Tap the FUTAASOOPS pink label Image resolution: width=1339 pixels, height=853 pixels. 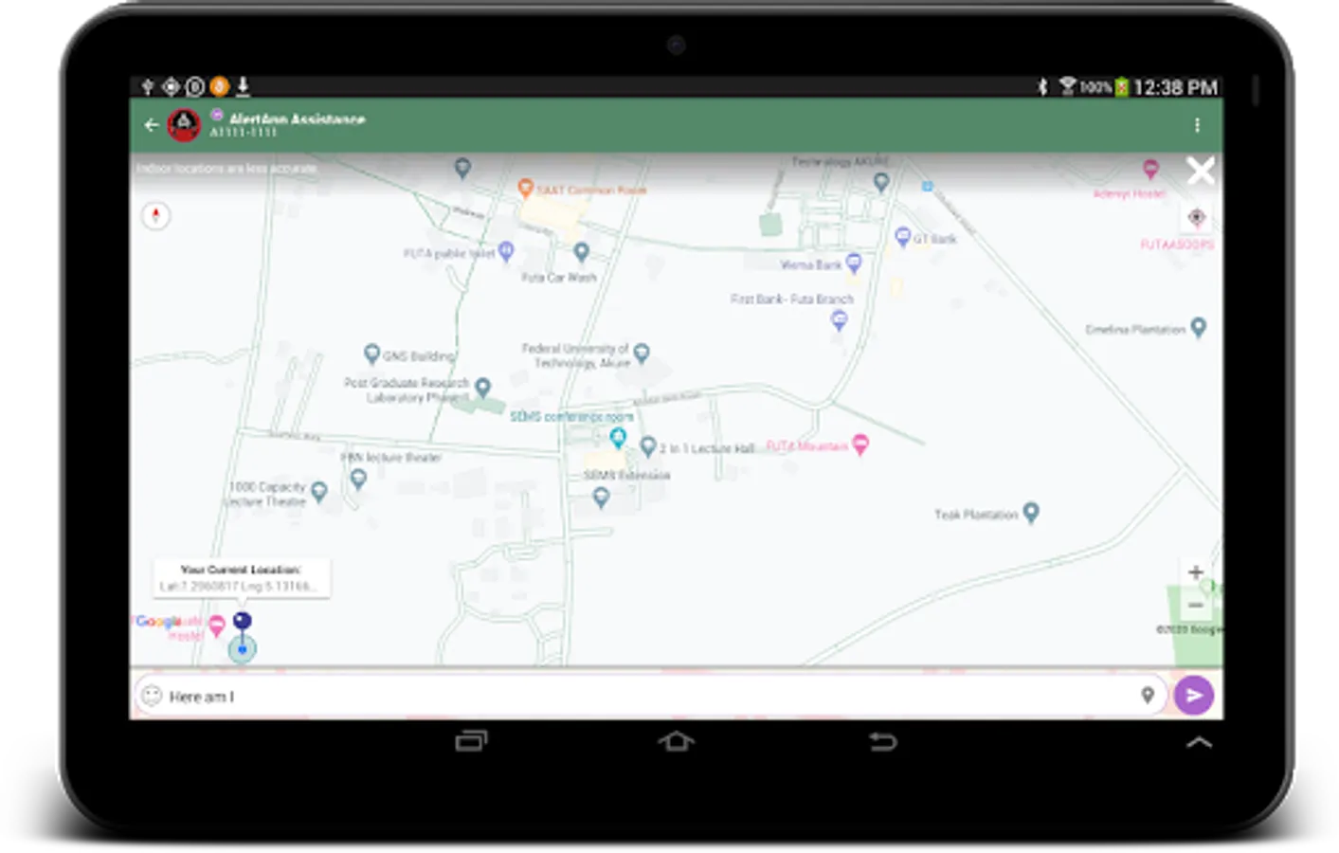1177,245
